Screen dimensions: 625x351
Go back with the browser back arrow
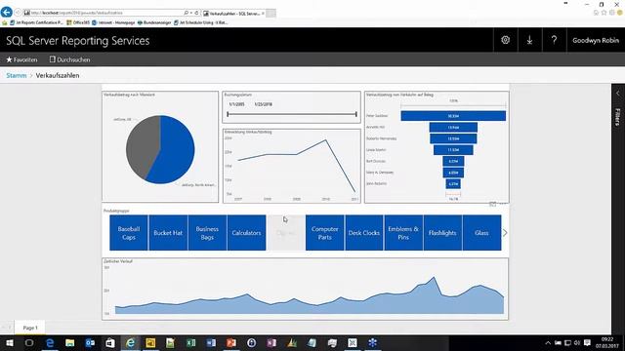[7, 13]
